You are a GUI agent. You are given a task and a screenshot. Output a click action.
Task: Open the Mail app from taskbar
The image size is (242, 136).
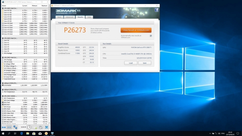tap(40, 133)
